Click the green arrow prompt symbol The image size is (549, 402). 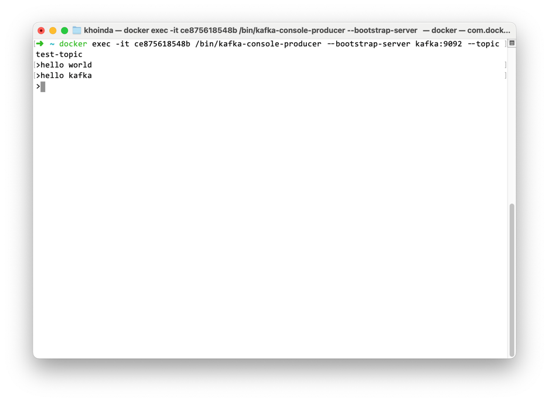click(40, 44)
